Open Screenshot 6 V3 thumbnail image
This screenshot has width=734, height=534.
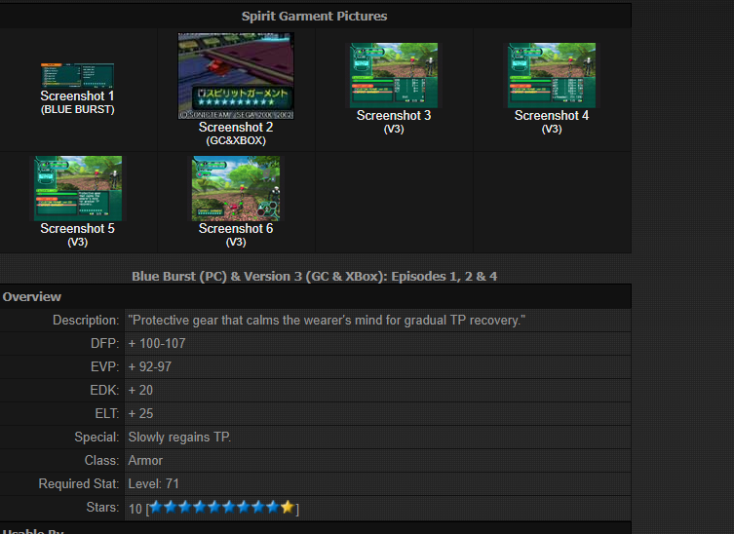tap(236, 188)
